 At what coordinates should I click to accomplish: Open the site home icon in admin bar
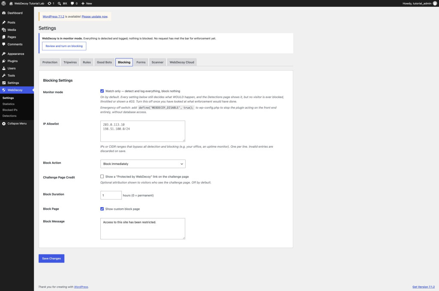coord(11,3)
